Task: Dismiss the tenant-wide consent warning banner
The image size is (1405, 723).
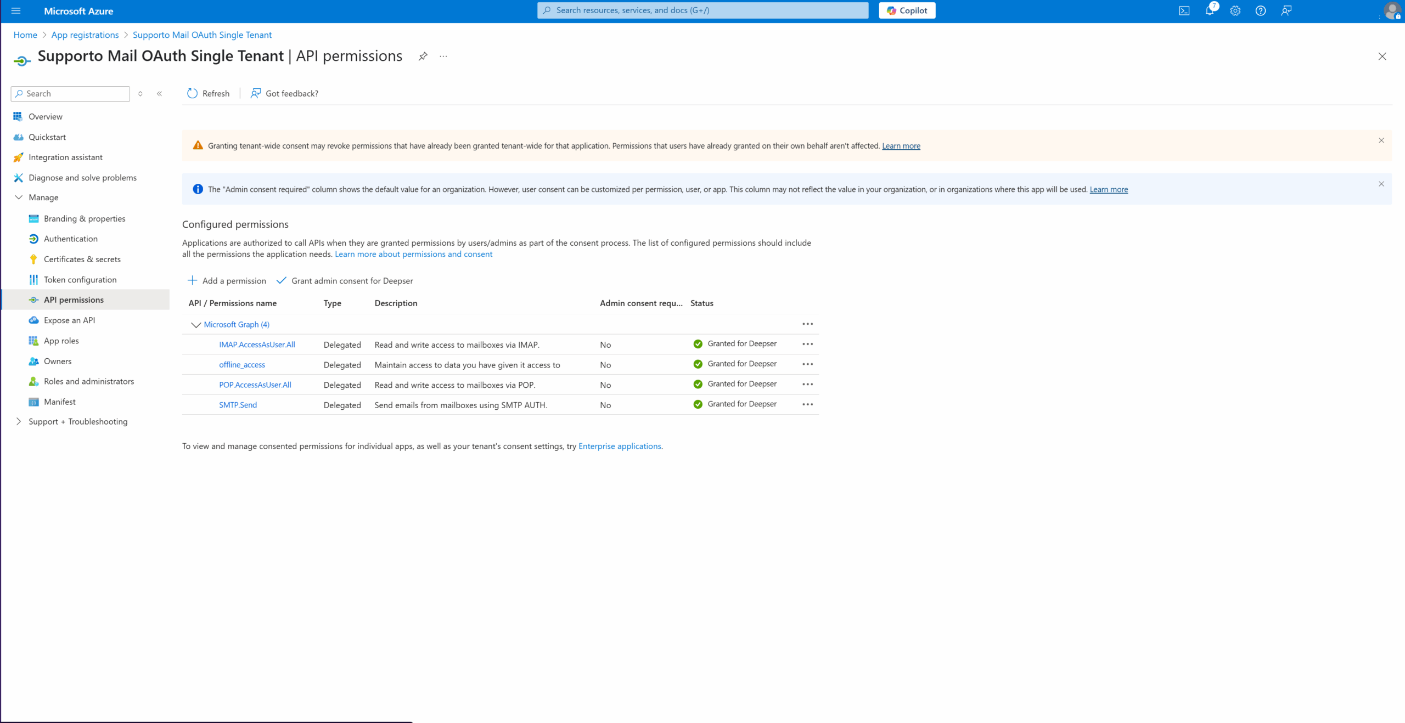Action: click(x=1381, y=140)
